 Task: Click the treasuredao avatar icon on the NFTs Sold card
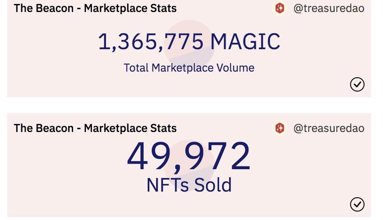coord(280,128)
